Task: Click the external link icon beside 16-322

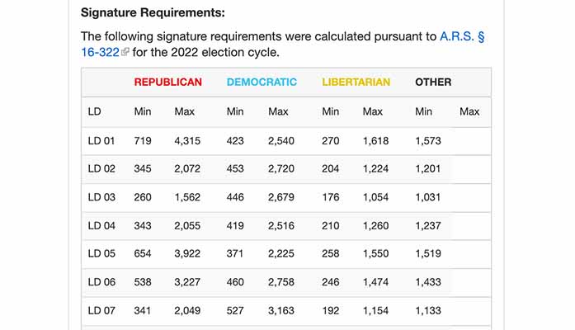Action: tap(125, 53)
